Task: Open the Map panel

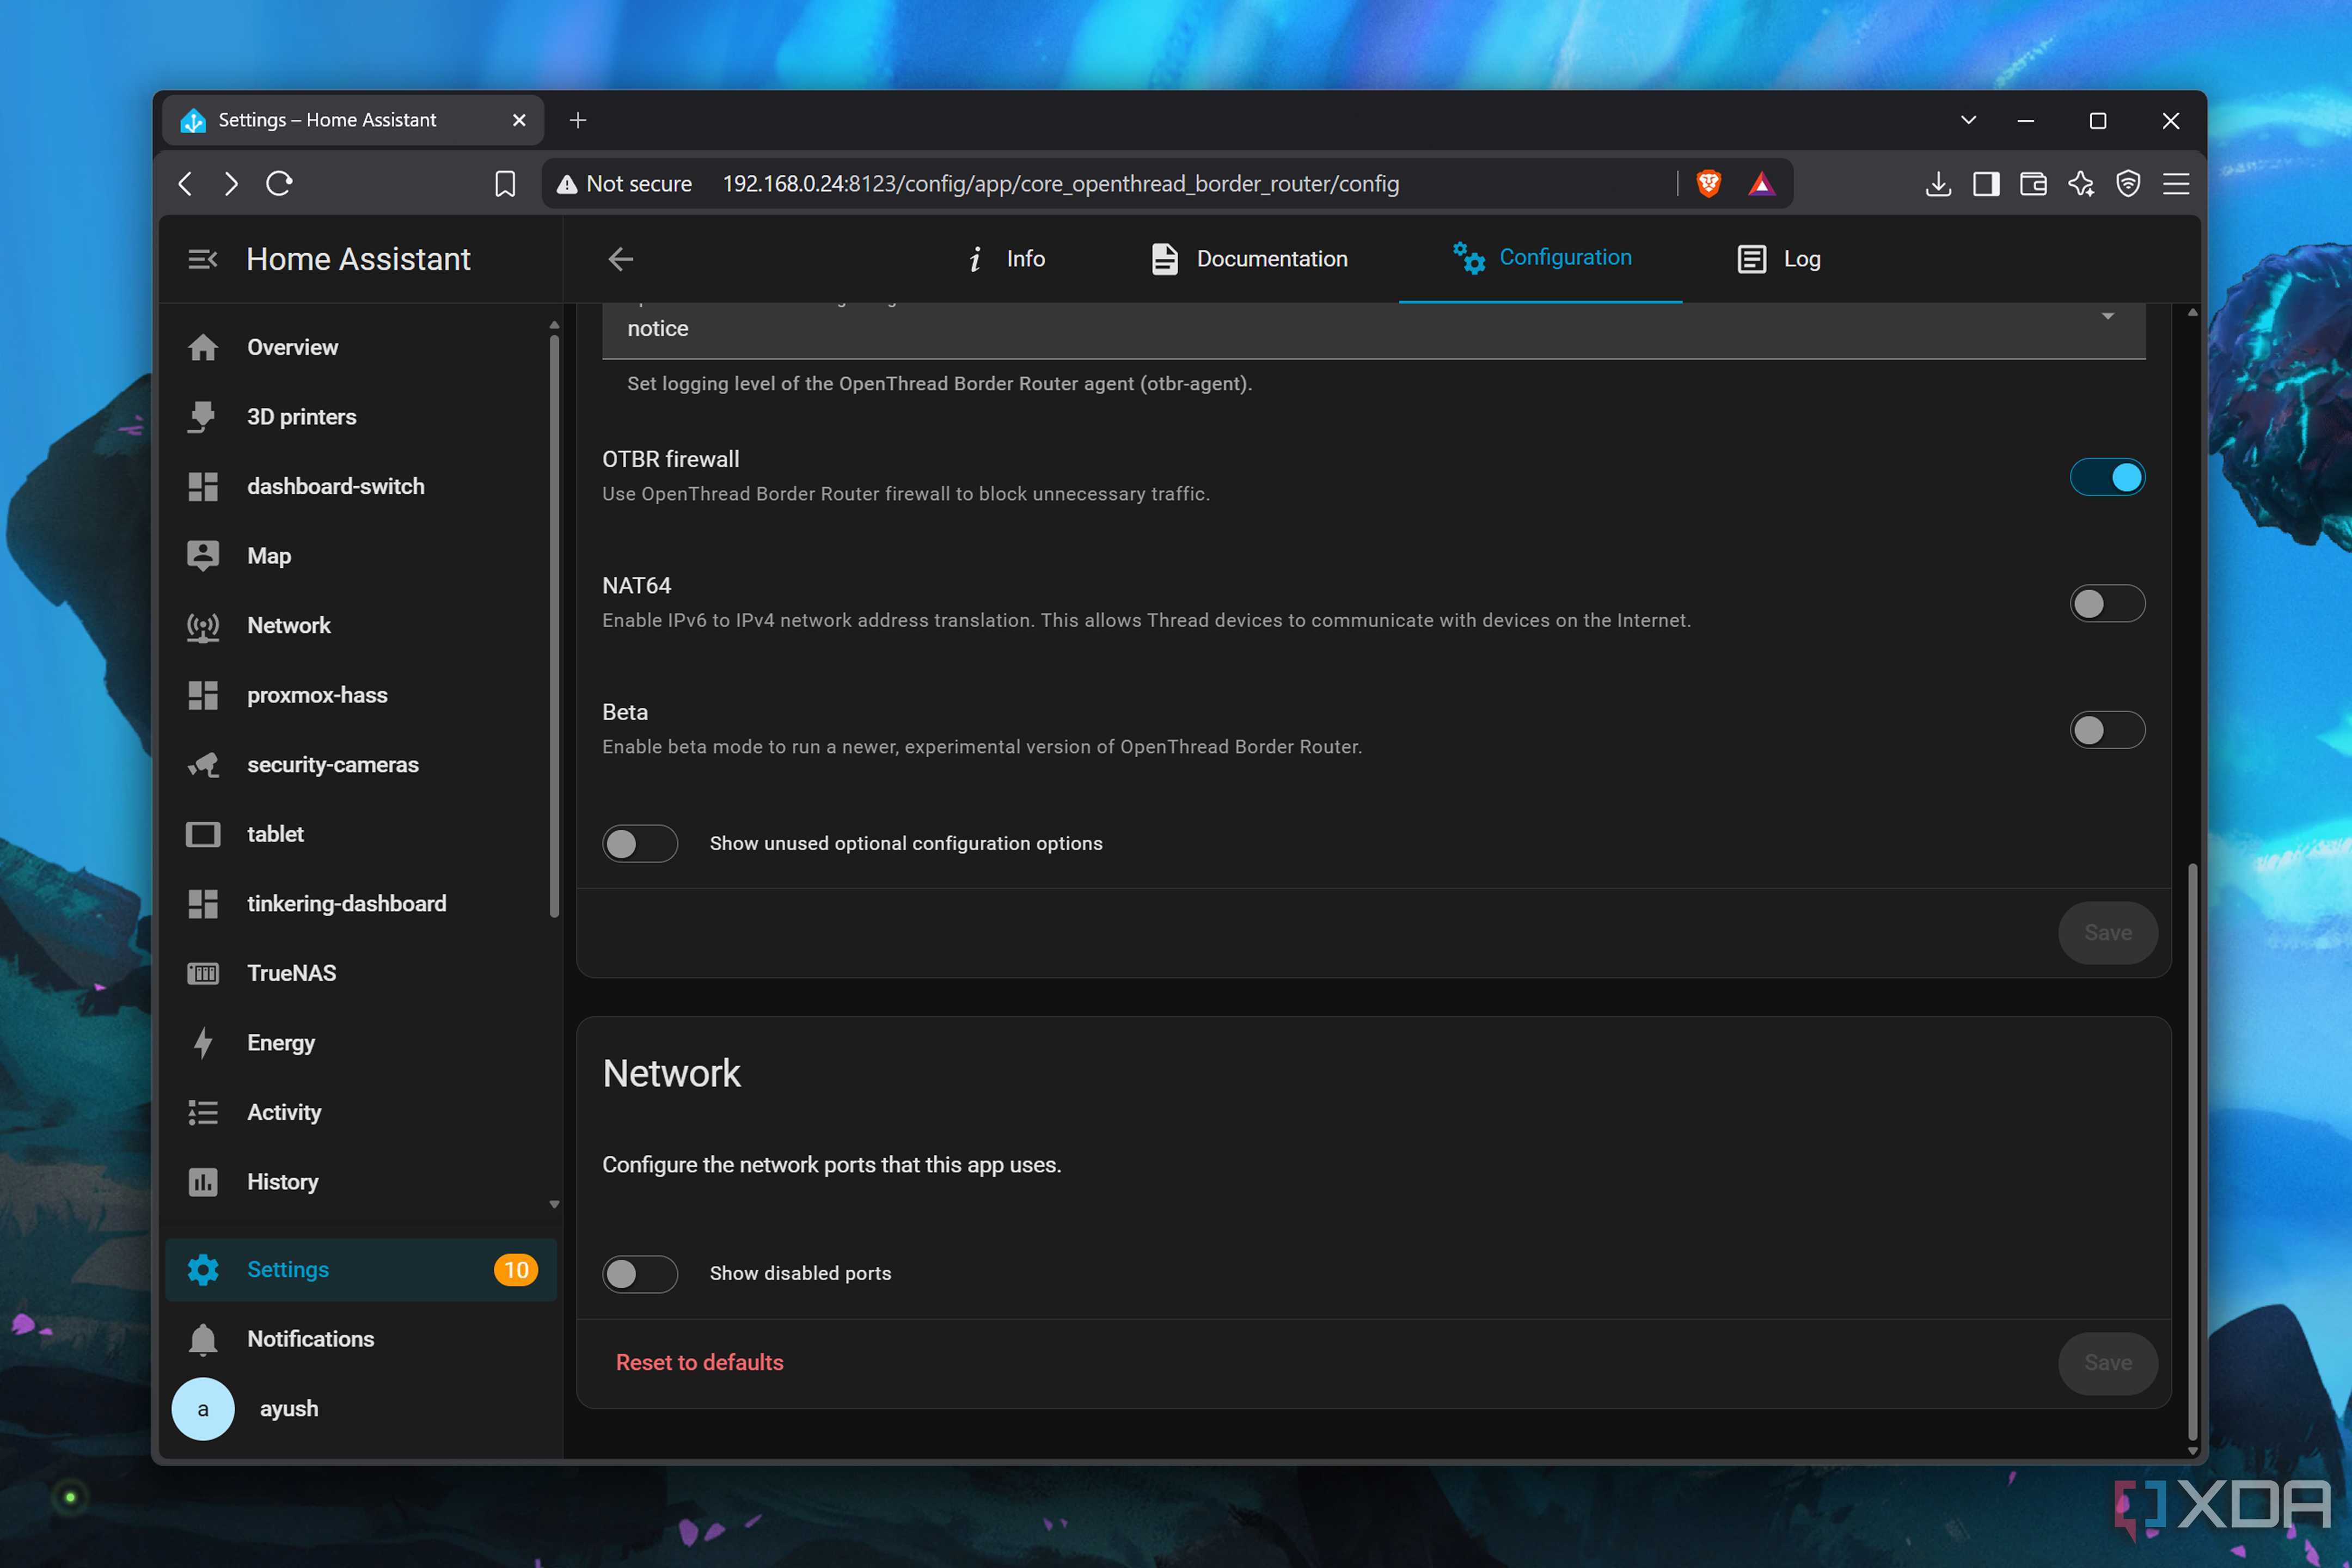Action: point(360,556)
